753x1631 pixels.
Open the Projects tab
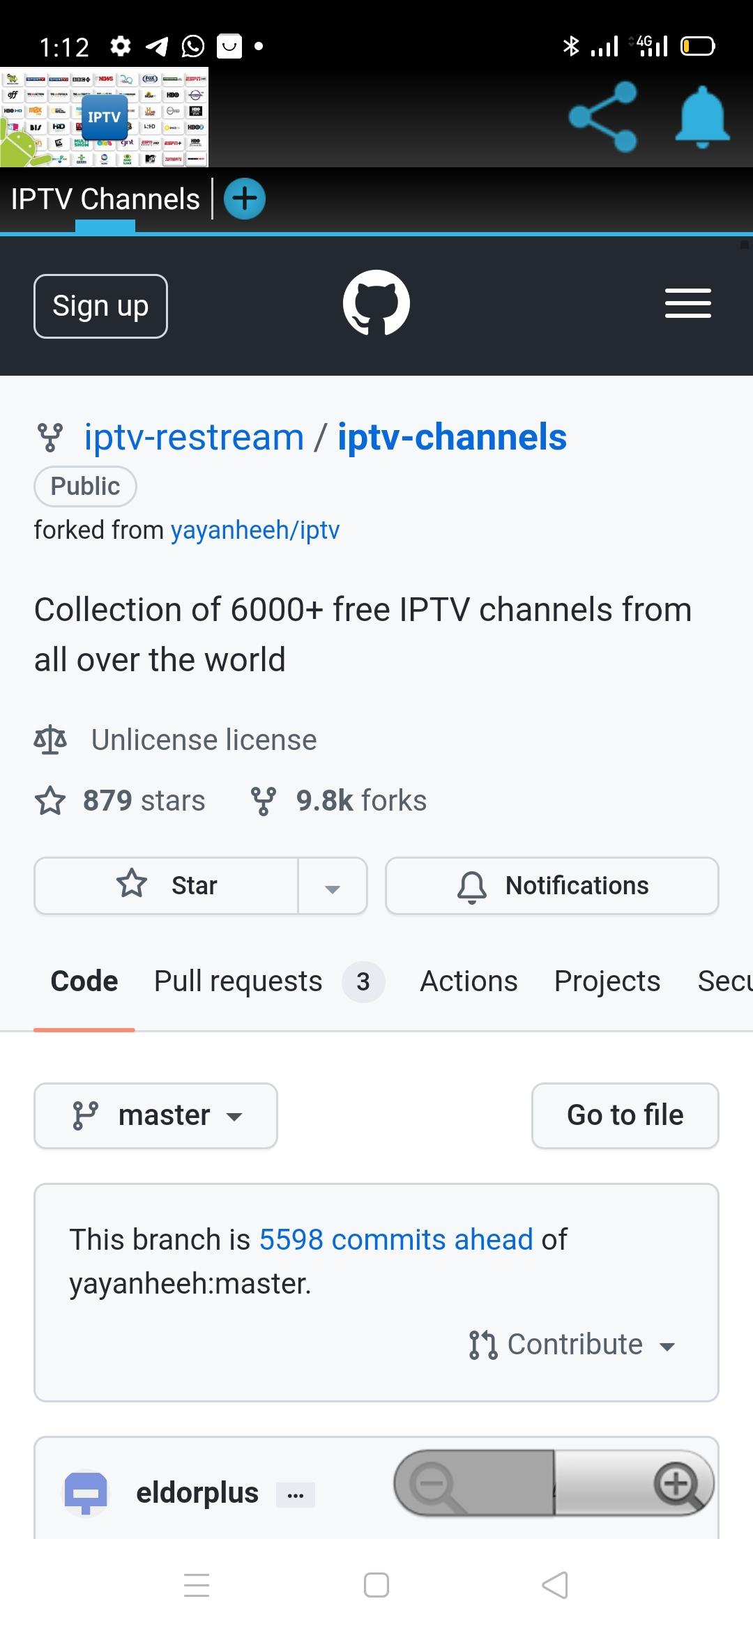click(607, 981)
